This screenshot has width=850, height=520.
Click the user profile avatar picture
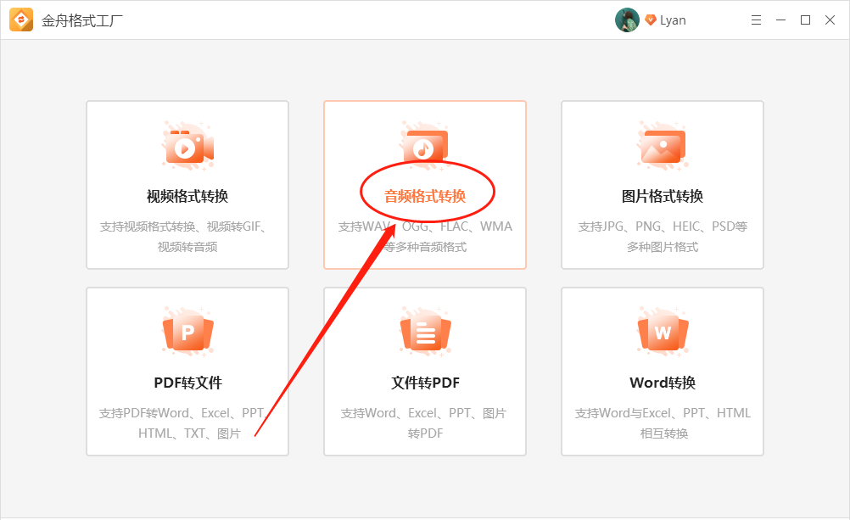[627, 20]
